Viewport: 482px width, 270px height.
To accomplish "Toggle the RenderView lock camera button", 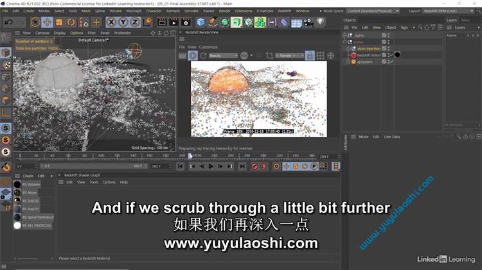I will click(x=310, y=56).
